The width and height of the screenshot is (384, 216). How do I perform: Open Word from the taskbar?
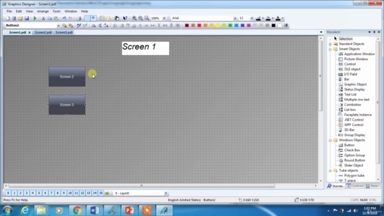pyautogui.click(x=95, y=211)
